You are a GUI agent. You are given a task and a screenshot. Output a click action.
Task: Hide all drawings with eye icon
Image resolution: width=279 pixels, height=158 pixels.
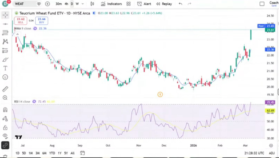[5, 136]
